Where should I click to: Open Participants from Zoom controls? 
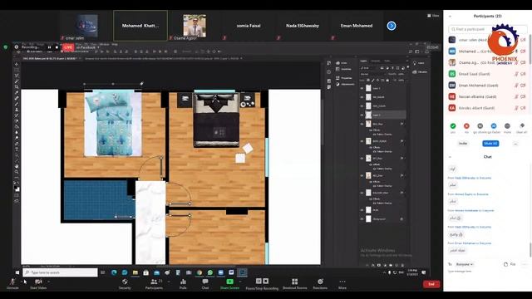click(x=154, y=284)
